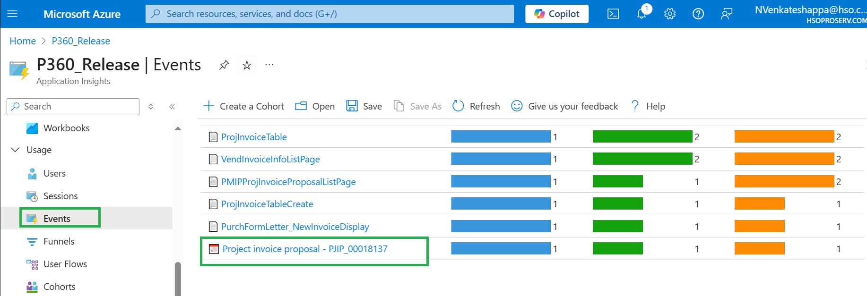Image resolution: width=867 pixels, height=296 pixels.
Task: Open the more options ellipsis beside title
Action: point(269,65)
